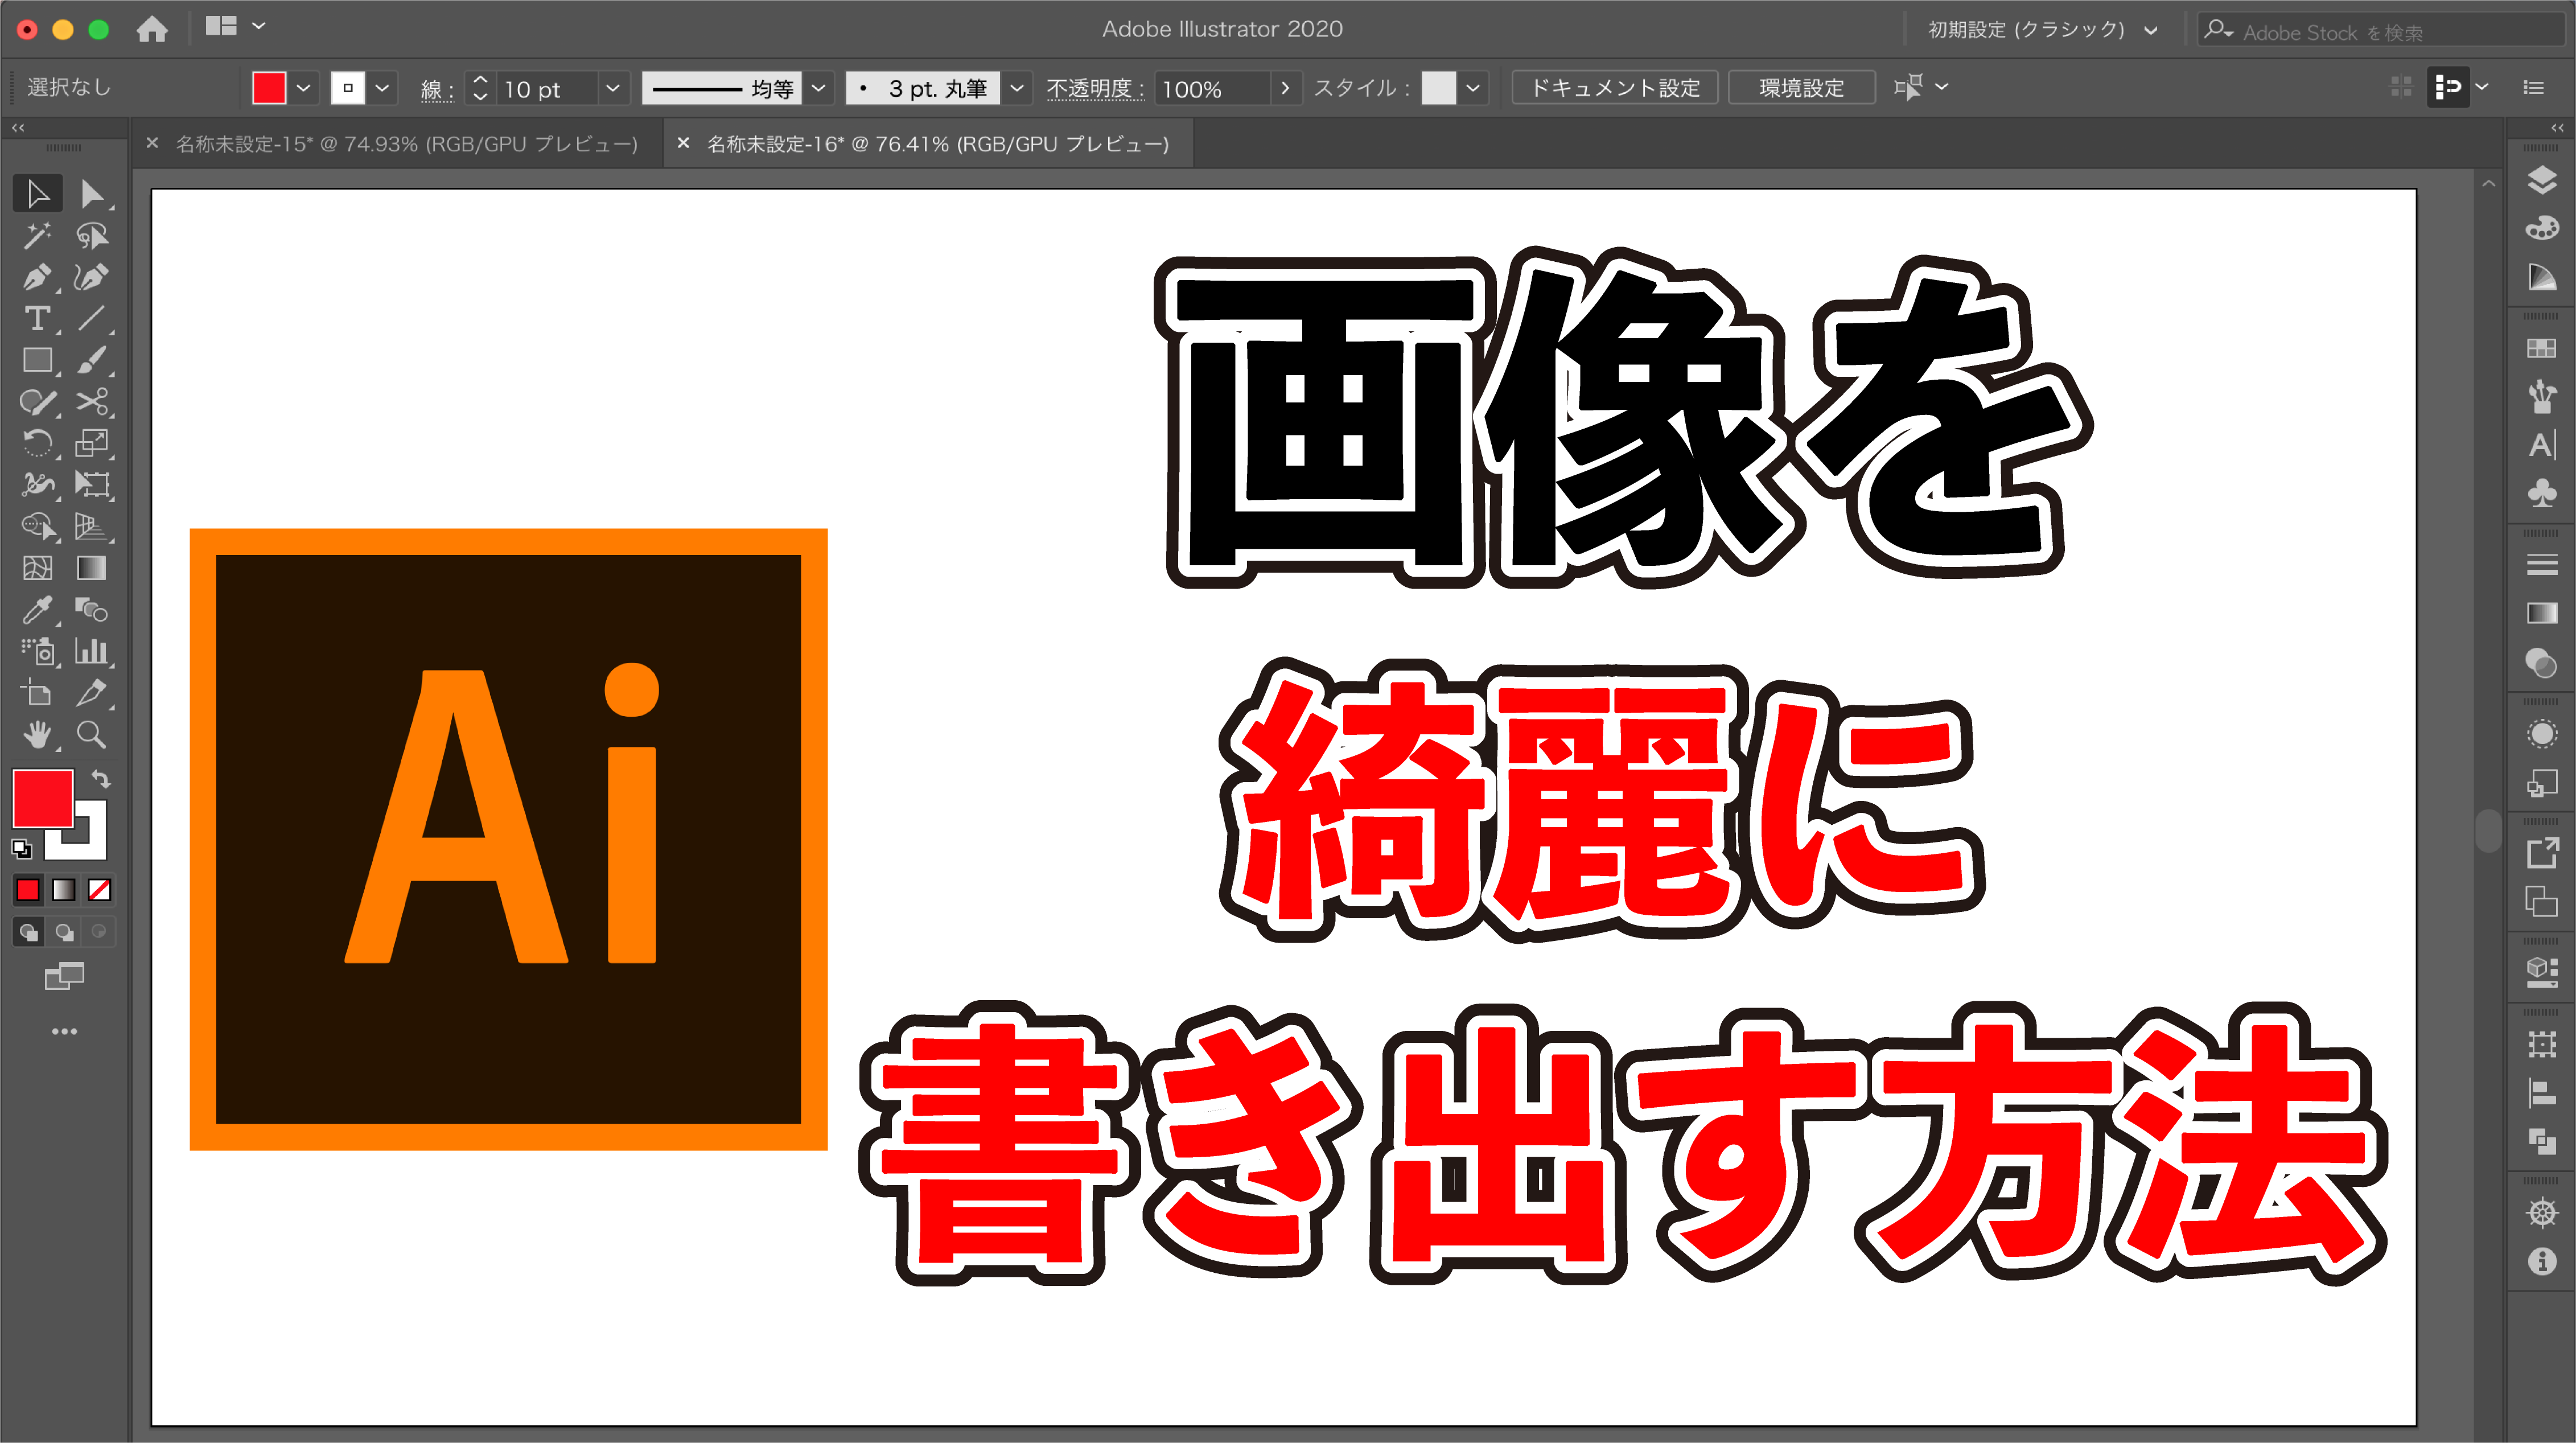This screenshot has width=2576, height=1443.
Task: Expand the opacity 100% arrow
Action: click(1285, 88)
